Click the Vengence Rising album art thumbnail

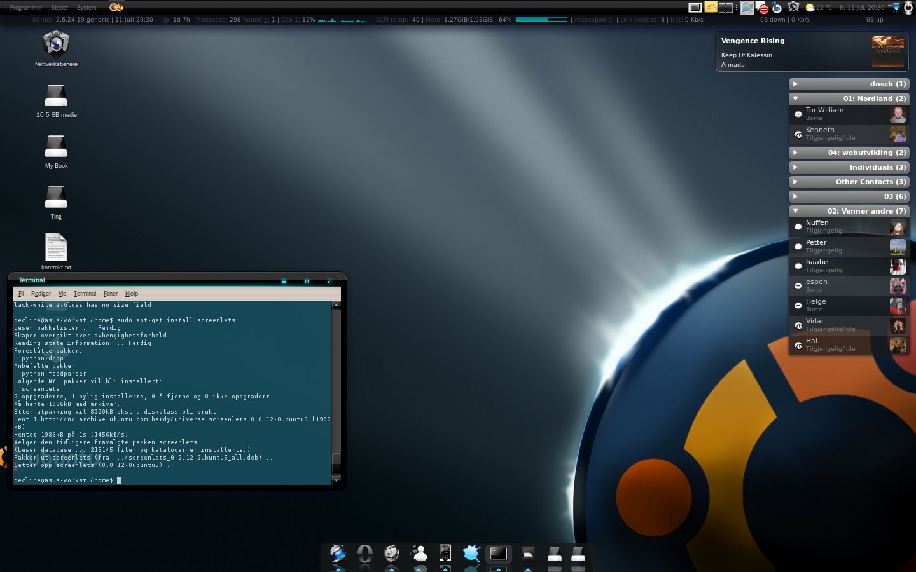(888, 52)
